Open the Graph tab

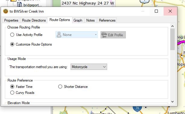coord(78,20)
